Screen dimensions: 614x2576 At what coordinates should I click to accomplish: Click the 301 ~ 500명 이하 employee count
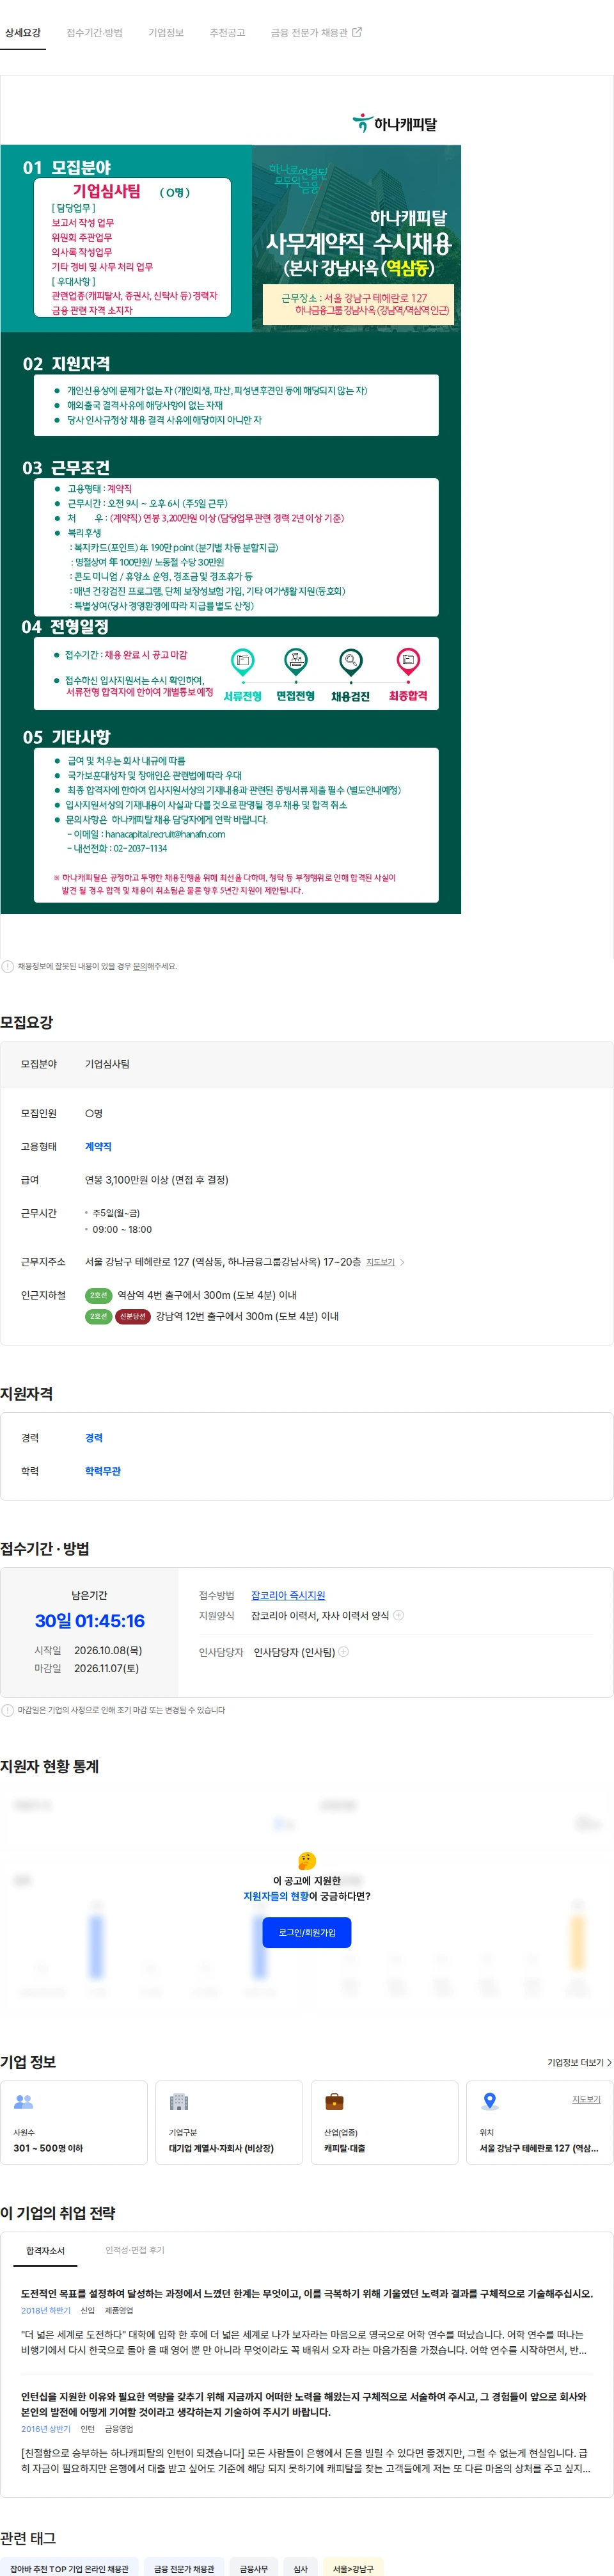click(x=48, y=2148)
